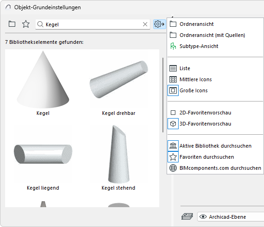Click the star icon beside Favoriten durchsuchen
264x227 pixels.
[173, 157]
